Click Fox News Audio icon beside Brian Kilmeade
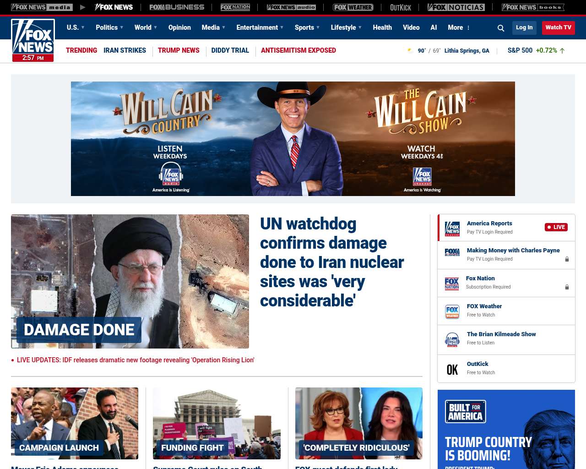The width and height of the screenshot is (586, 469). point(452,340)
